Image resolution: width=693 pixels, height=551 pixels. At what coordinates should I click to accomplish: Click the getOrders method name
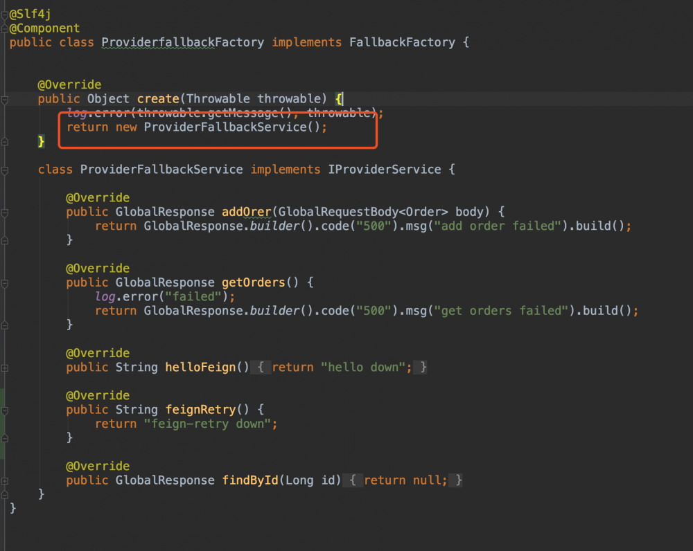coord(254,282)
